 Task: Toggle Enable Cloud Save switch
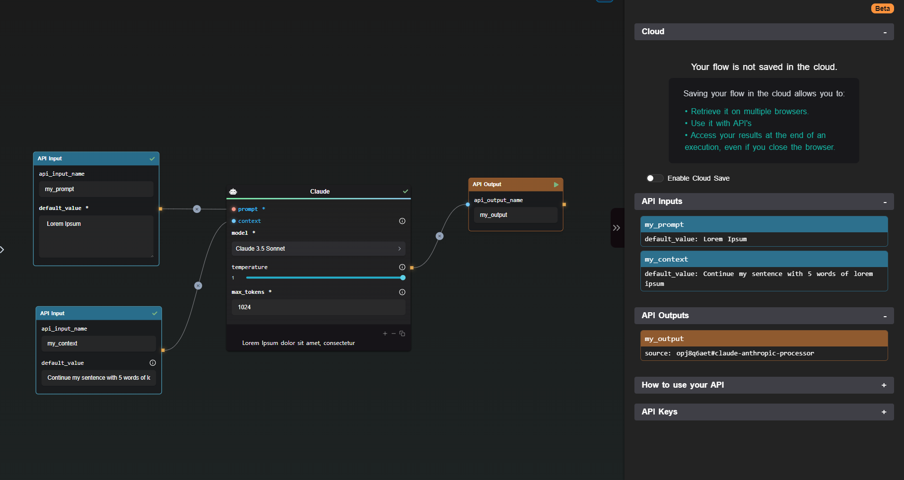point(654,178)
